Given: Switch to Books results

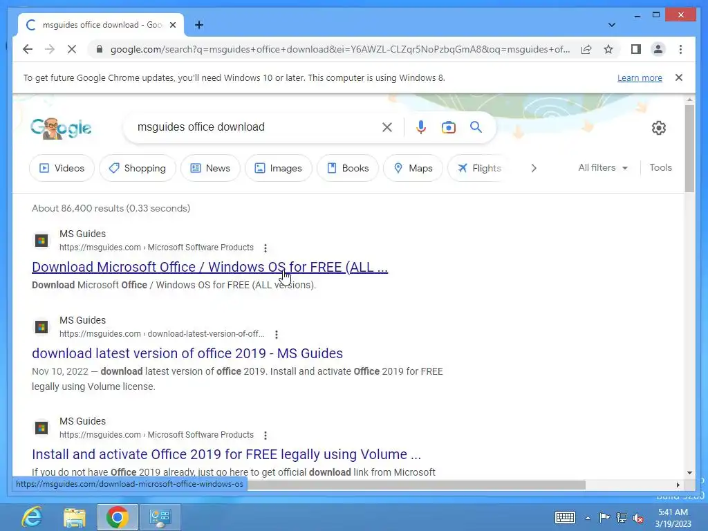Looking at the screenshot, I should (x=348, y=168).
